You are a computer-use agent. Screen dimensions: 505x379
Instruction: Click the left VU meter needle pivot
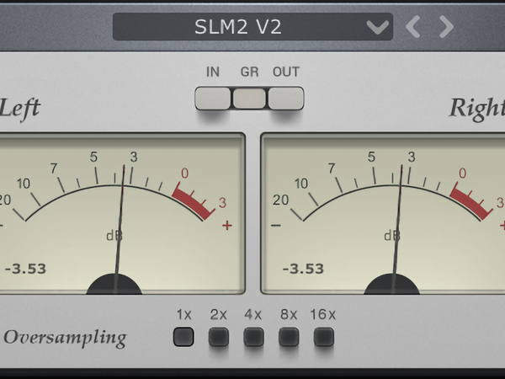[x=114, y=285]
